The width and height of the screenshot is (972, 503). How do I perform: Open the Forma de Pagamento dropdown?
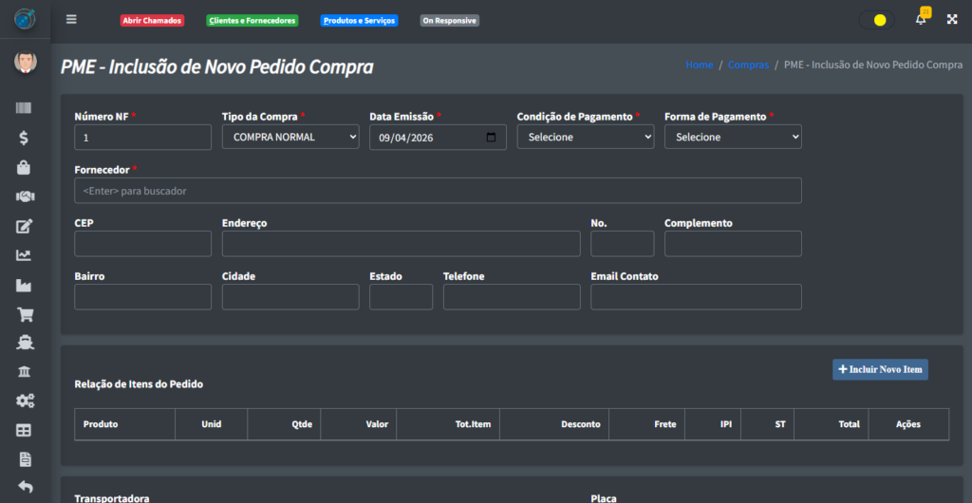pyautogui.click(x=733, y=137)
